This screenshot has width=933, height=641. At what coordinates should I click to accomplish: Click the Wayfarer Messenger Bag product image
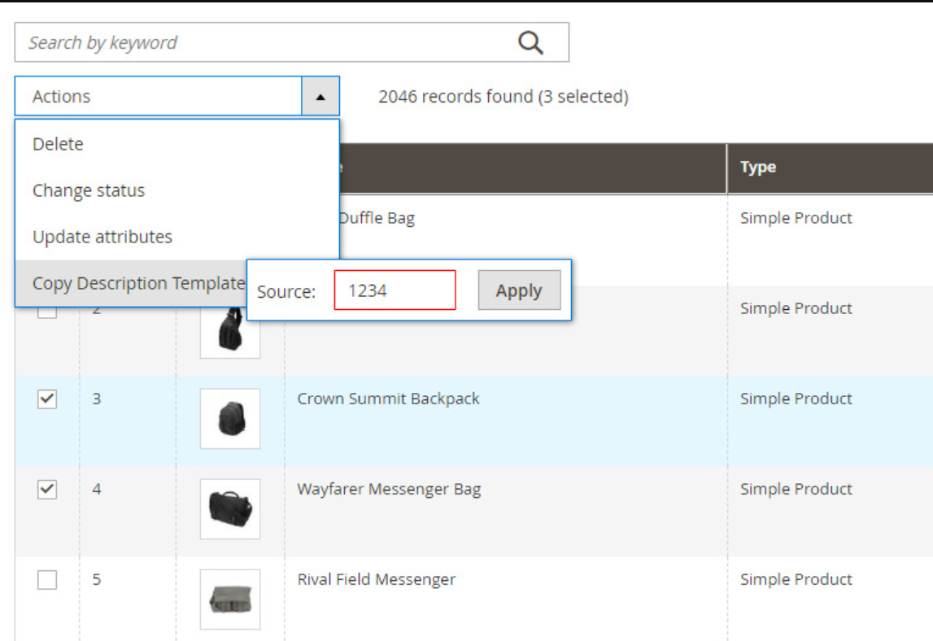[x=230, y=509]
